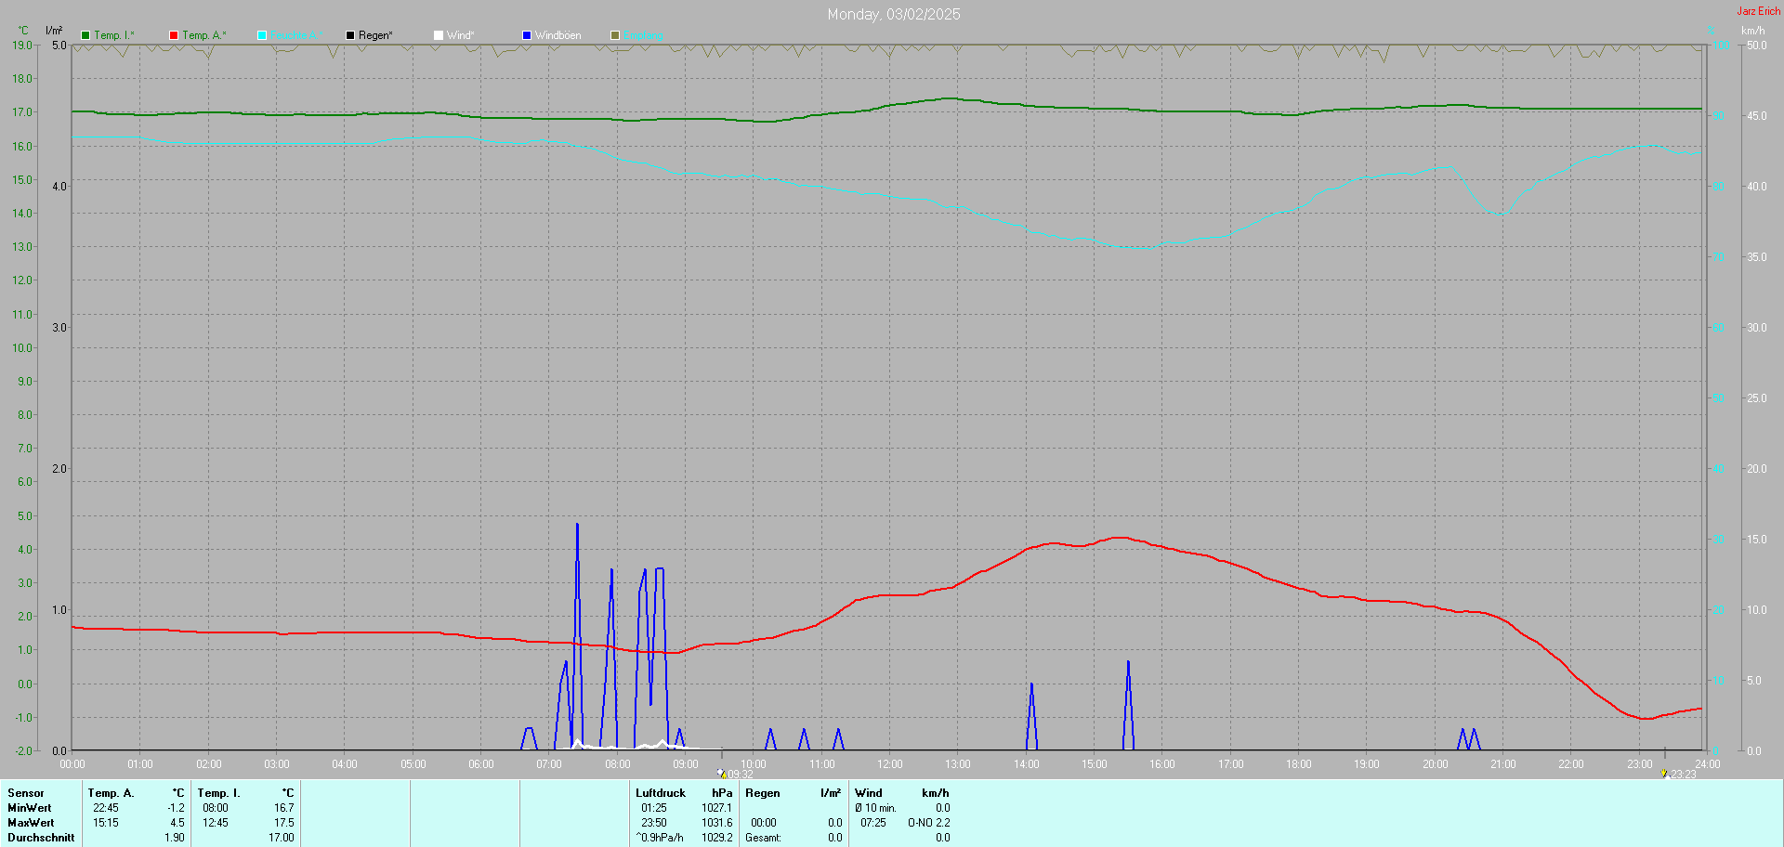This screenshot has height=847, width=1784.
Task: Click the 12:00 time axis label
Action: coord(889,764)
